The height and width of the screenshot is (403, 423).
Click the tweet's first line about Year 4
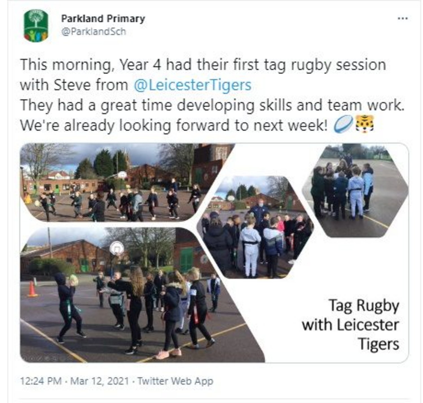point(203,65)
